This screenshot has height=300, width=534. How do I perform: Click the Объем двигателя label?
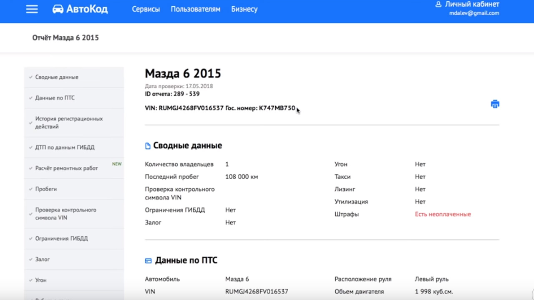[359, 292]
